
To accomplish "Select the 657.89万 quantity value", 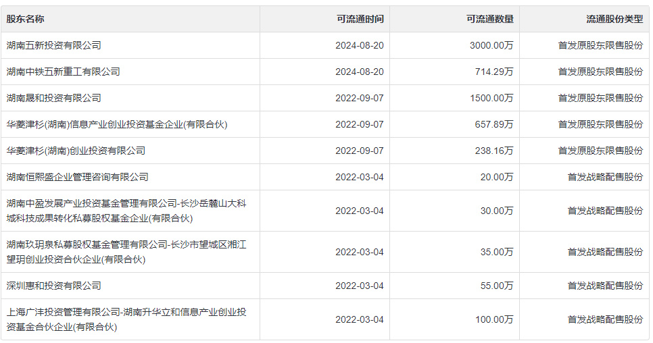I will (494, 124).
